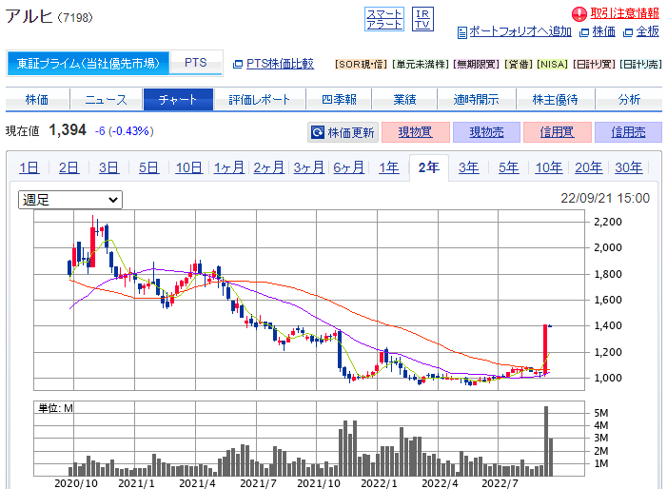
Task: Click the 現物売 button
Action: (x=486, y=132)
